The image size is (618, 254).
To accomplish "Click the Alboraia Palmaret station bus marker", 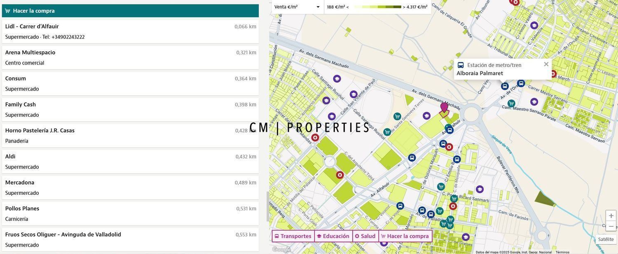I will pyautogui.click(x=505, y=86).
